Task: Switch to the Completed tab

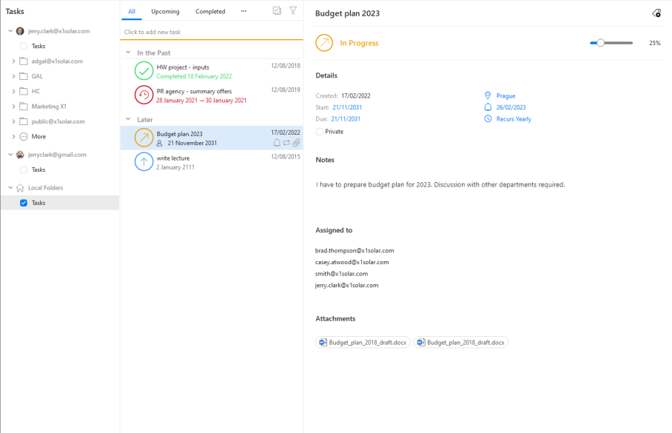Action: [x=210, y=12]
